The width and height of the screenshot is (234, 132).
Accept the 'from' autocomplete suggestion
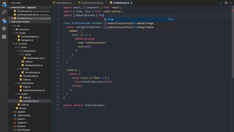139,19
